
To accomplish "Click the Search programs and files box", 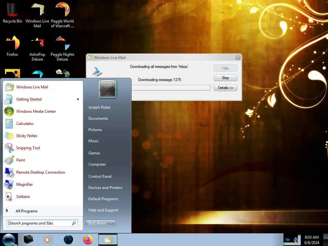I will pyautogui.click(x=42, y=223).
